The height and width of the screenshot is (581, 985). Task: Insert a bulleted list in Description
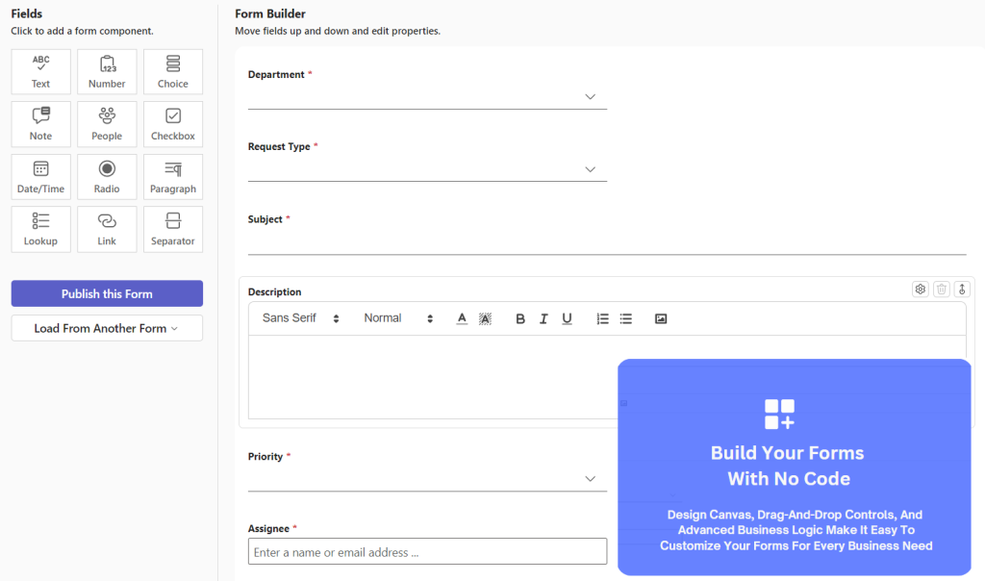click(x=625, y=318)
